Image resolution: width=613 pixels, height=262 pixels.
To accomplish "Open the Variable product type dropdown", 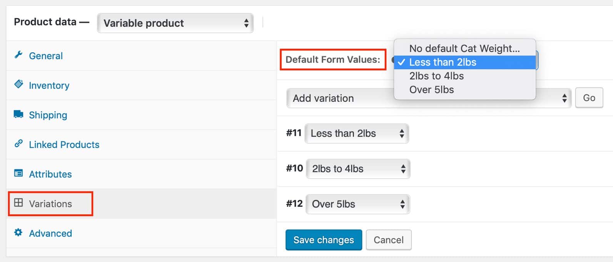I will tap(175, 23).
